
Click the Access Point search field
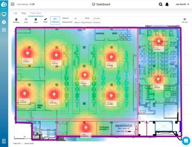(x=87, y=23)
